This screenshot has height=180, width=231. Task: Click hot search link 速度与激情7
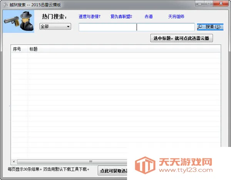point(90,17)
